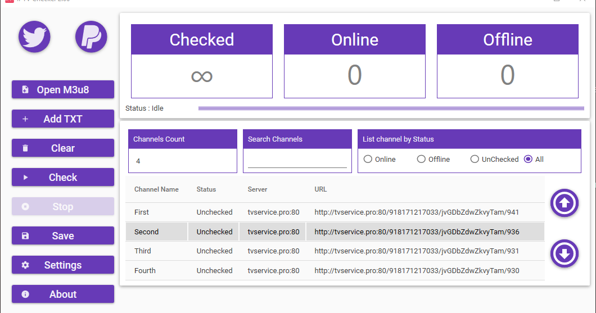The width and height of the screenshot is (596, 313).
Task: Start checking with the Check button
Action: tap(63, 177)
